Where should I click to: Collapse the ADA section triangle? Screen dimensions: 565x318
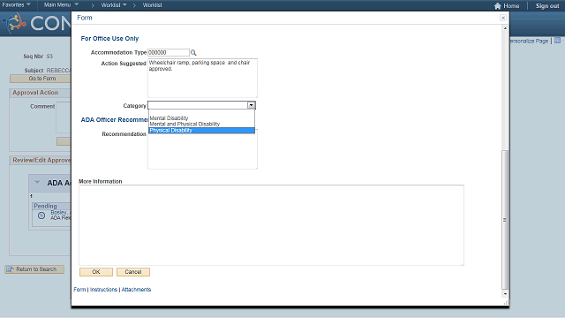37,183
